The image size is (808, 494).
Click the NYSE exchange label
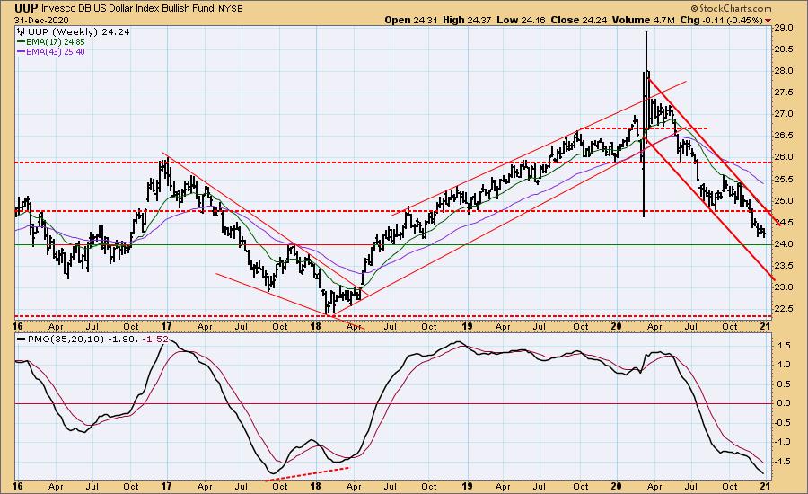tap(231, 9)
